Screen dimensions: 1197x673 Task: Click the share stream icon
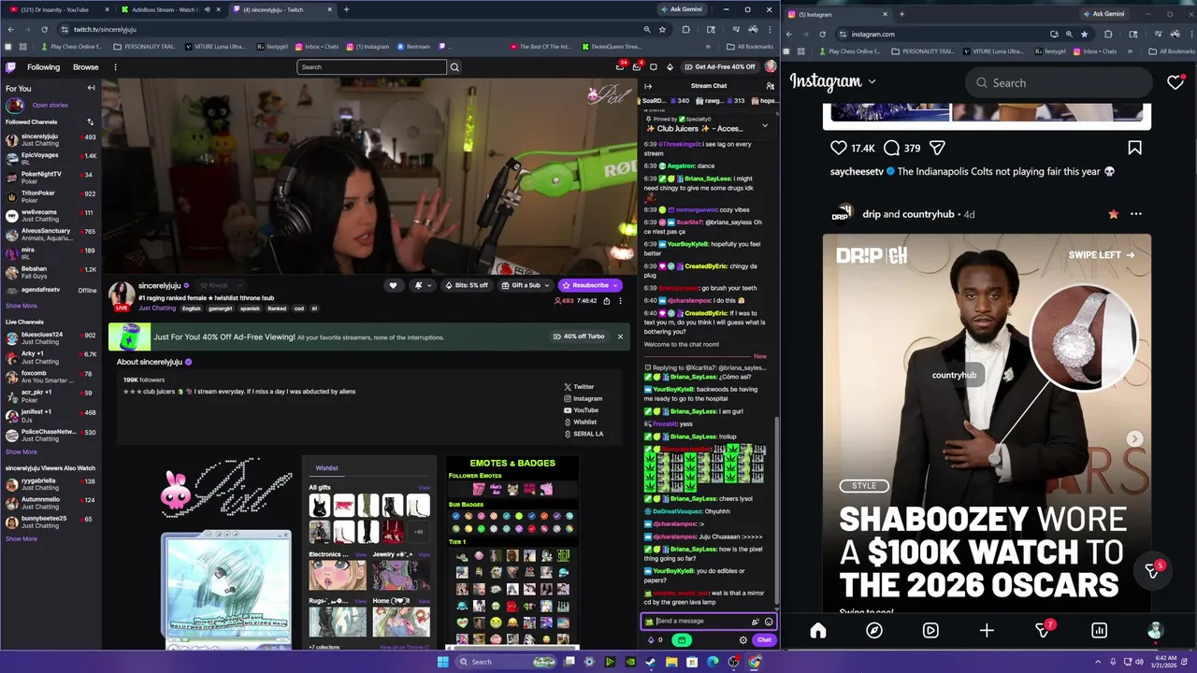[x=607, y=301]
